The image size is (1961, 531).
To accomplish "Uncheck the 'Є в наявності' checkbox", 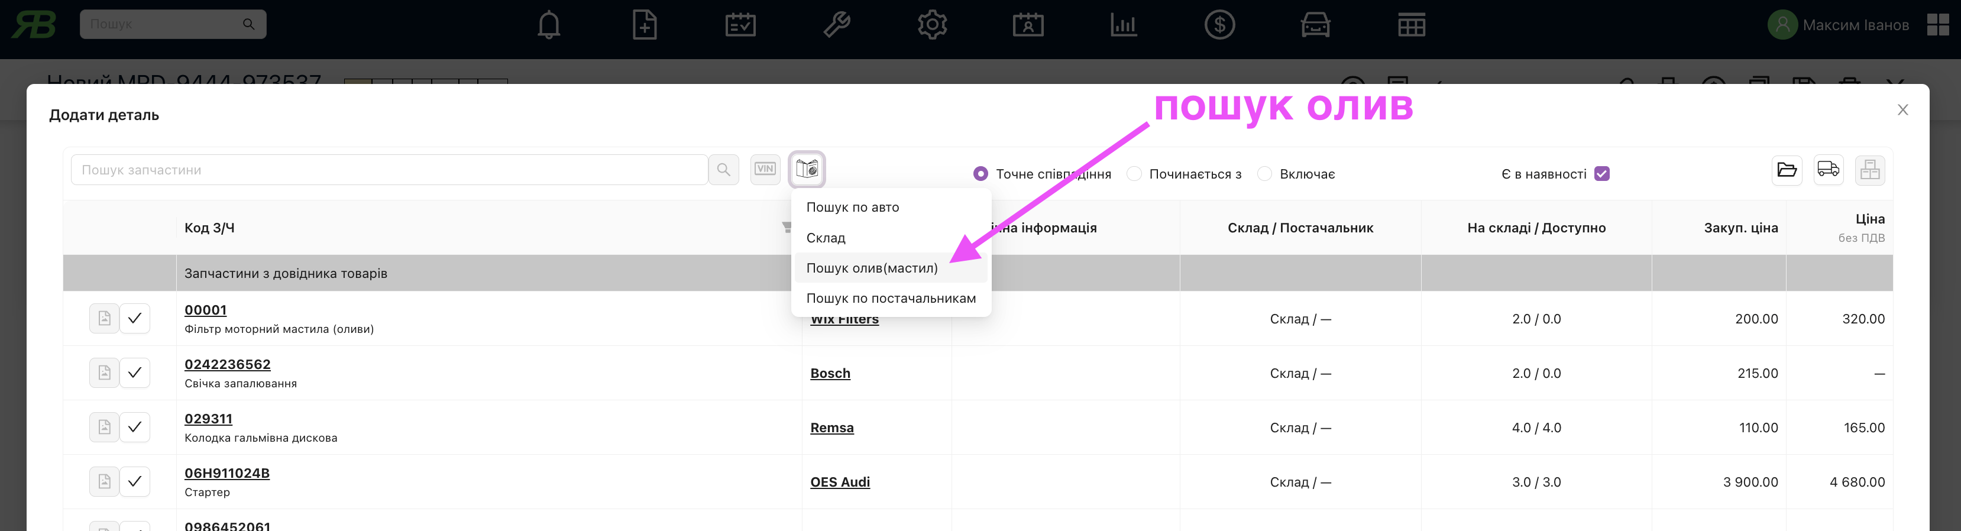I will (1601, 174).
